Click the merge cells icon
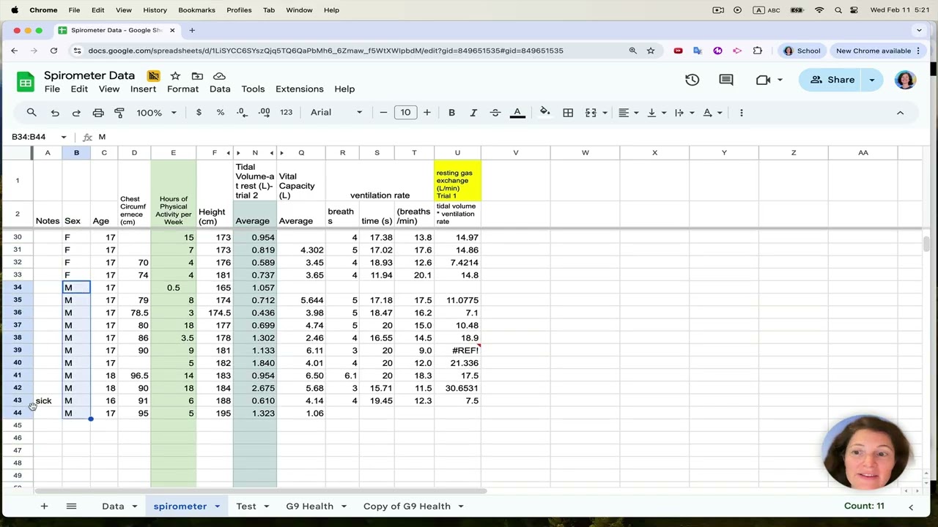Viewport: 938px width, 527px height. click(x=591, y=113)
